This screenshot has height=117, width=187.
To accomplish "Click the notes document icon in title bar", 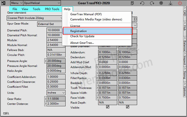I will click(x=132, y=3).
